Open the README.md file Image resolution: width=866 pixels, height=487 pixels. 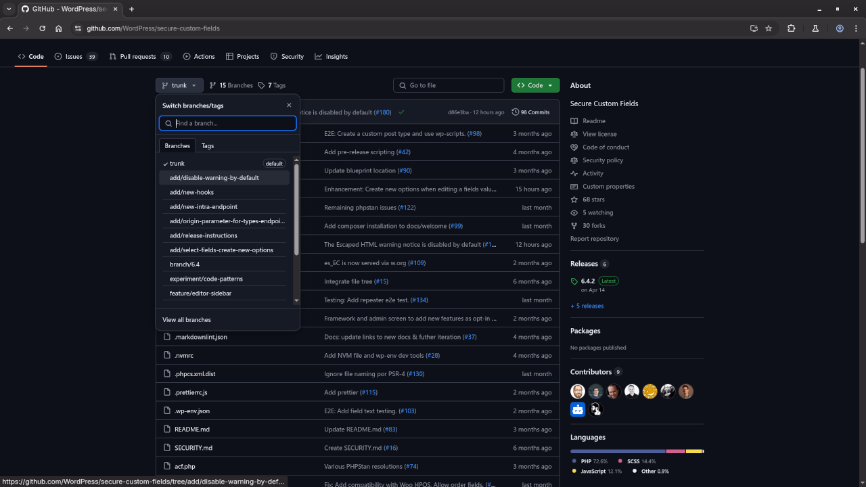(192, 430)
